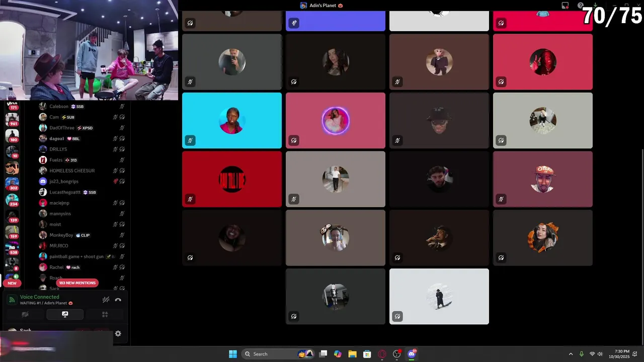
Task: Click deafened icon on pink tile
Action: click(x=294, y=140)
